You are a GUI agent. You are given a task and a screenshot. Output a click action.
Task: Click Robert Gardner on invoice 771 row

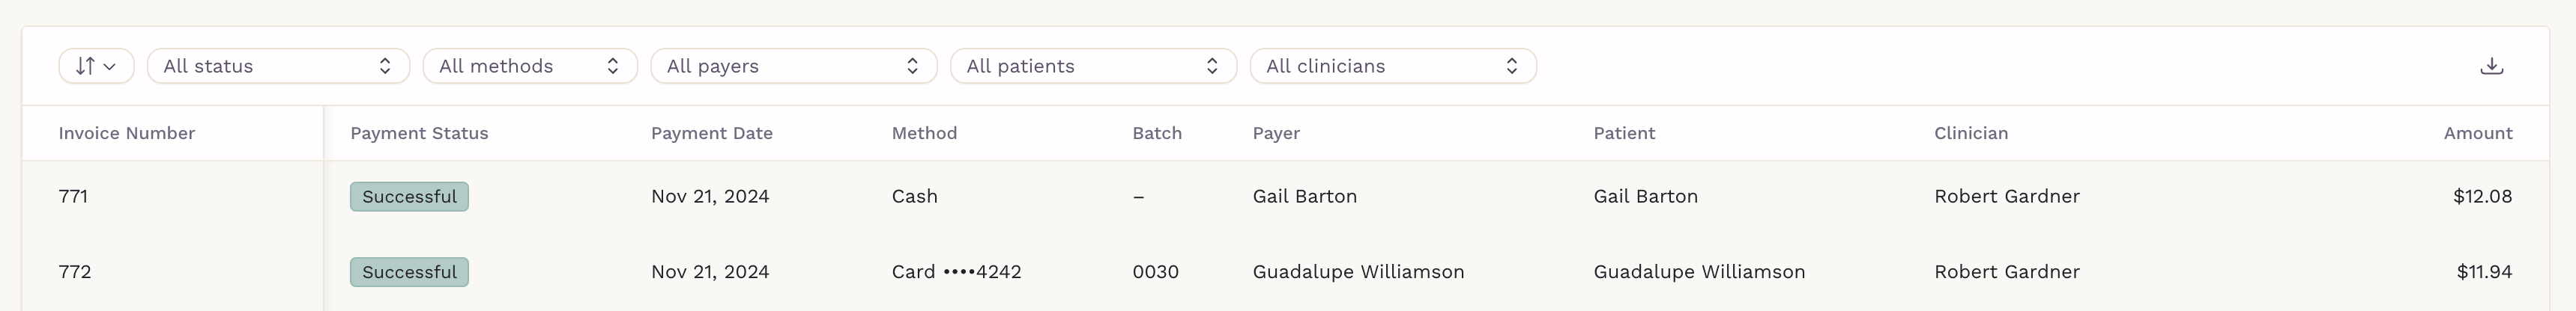click(x=2006, y=197)
